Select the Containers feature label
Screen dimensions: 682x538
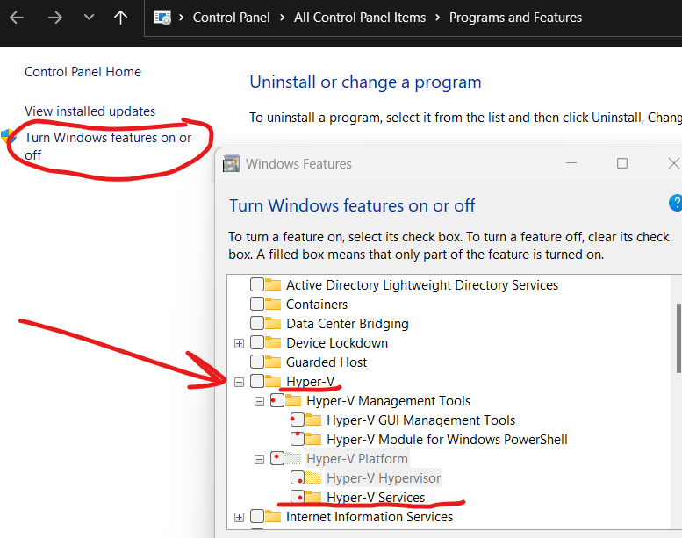[x=317, y=304]
